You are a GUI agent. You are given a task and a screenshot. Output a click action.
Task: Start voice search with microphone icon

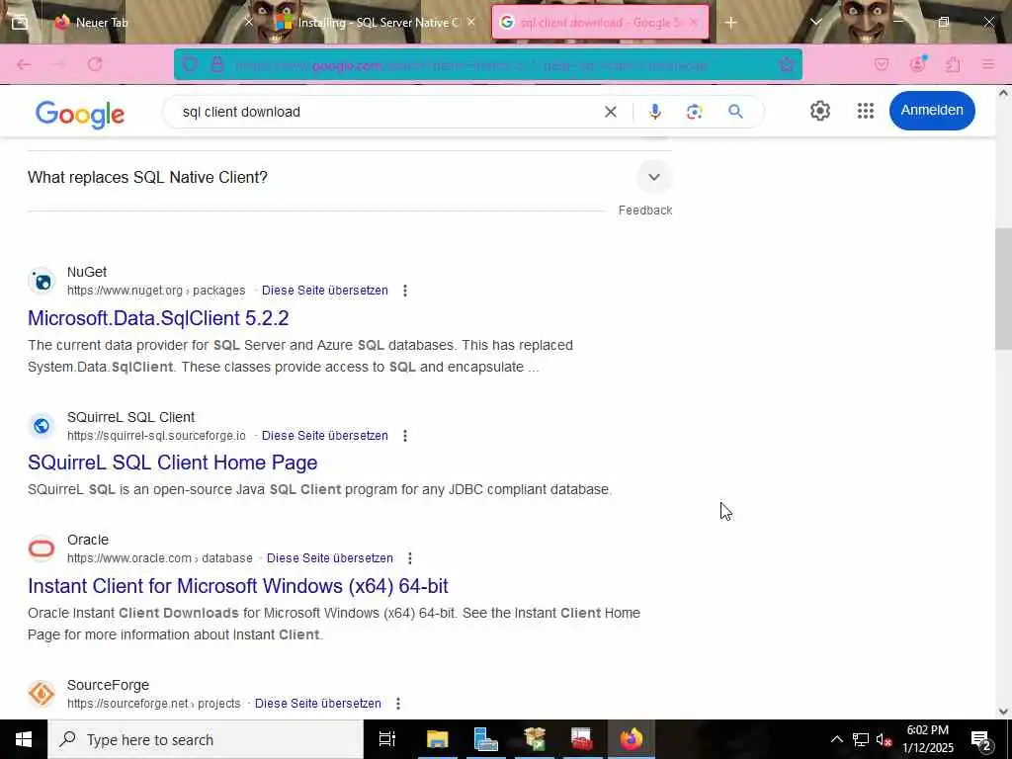(x=654, y=112)
